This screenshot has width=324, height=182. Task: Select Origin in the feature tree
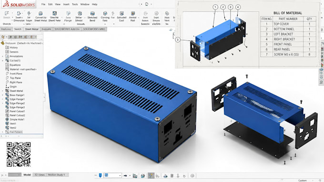tap(13, 86)
